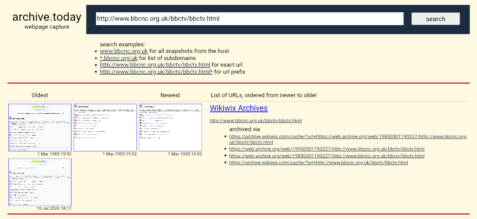The height and width of the screenshot is (219, 477).
Task: Open the oldest snapshot thumbnail dated 1 Mar 1985
Action: pyautogui.click(x=40, y=128)
